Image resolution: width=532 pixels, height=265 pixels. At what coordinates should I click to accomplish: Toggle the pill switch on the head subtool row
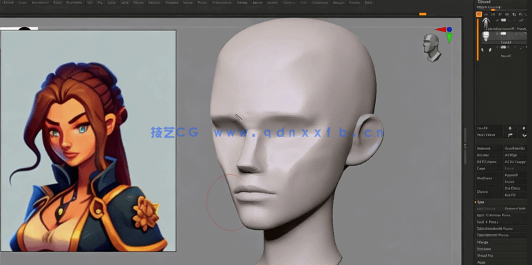(x=503, y=34)
